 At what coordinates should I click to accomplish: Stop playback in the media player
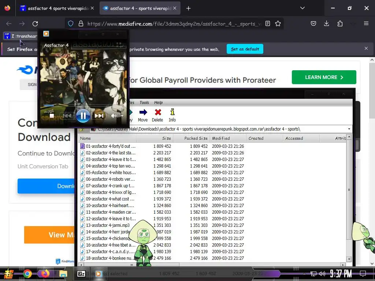(52, 116)
